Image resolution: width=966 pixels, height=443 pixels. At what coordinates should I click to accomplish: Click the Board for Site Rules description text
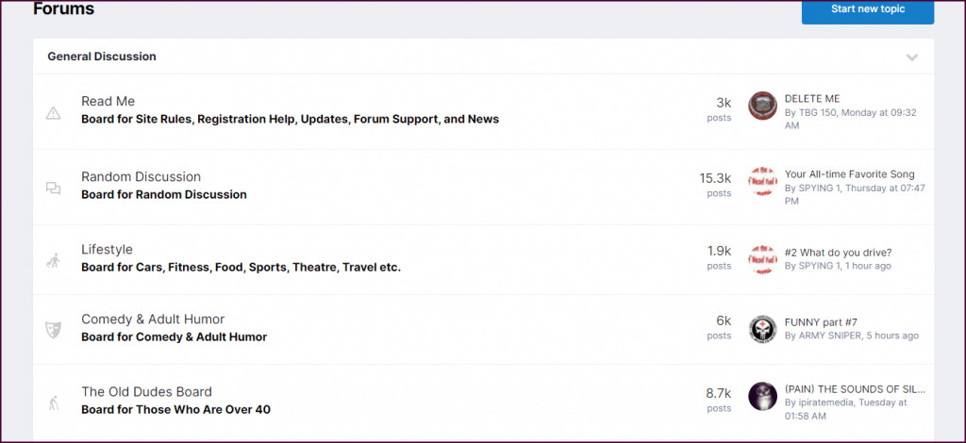coord(291,119)
